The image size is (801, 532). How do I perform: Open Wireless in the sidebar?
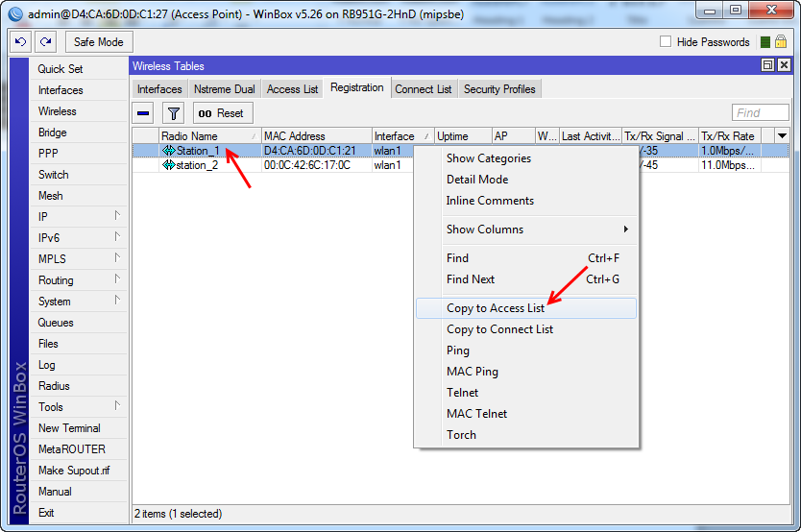[x=79, y=111]
